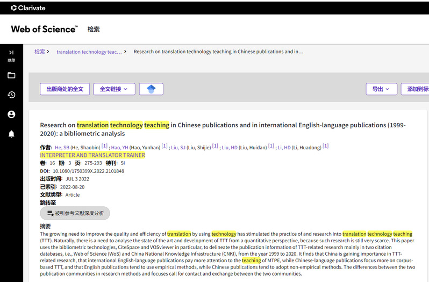Screen dimensions: 429x282
Task: Open 被引参考文献深度分析 button
Action: pos(75,213)
